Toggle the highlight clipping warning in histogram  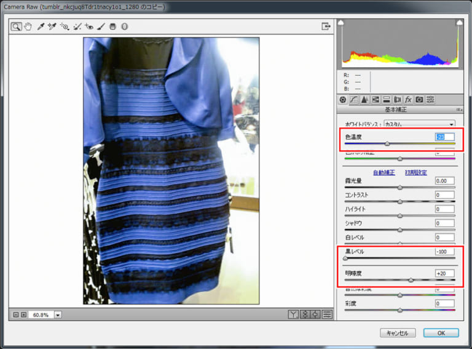coord(458,22)
